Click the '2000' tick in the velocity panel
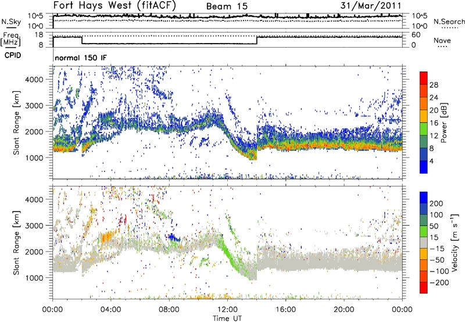The image size is (465, 322). tap(34, 252)
